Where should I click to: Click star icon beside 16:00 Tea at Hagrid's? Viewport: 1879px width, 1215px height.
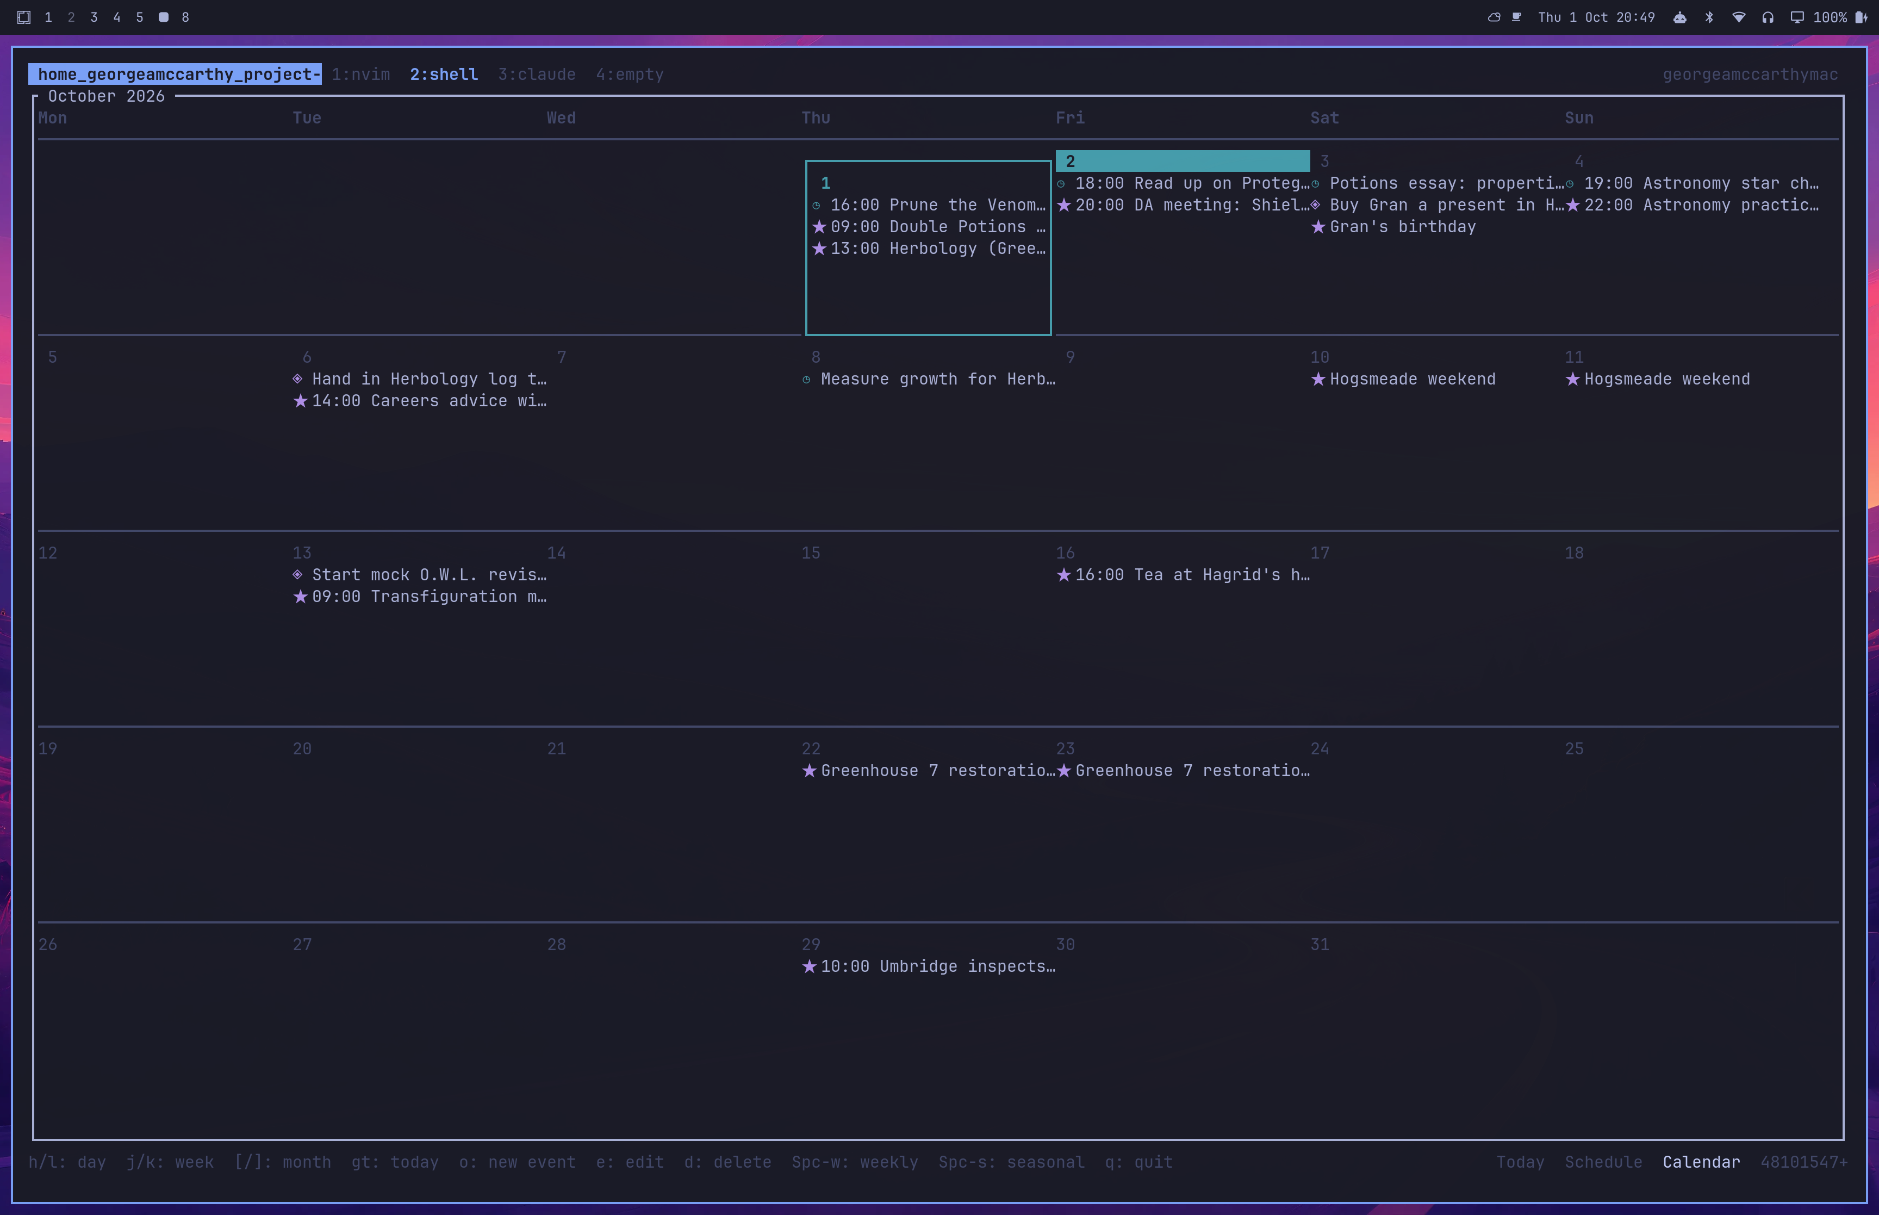[x=1063, y=574]
